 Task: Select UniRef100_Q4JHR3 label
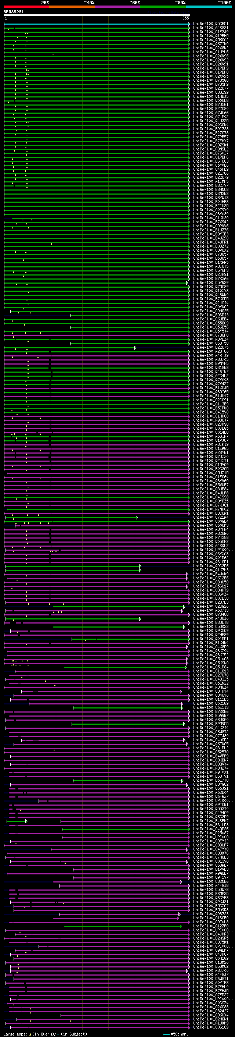click(x=210, y=934)
